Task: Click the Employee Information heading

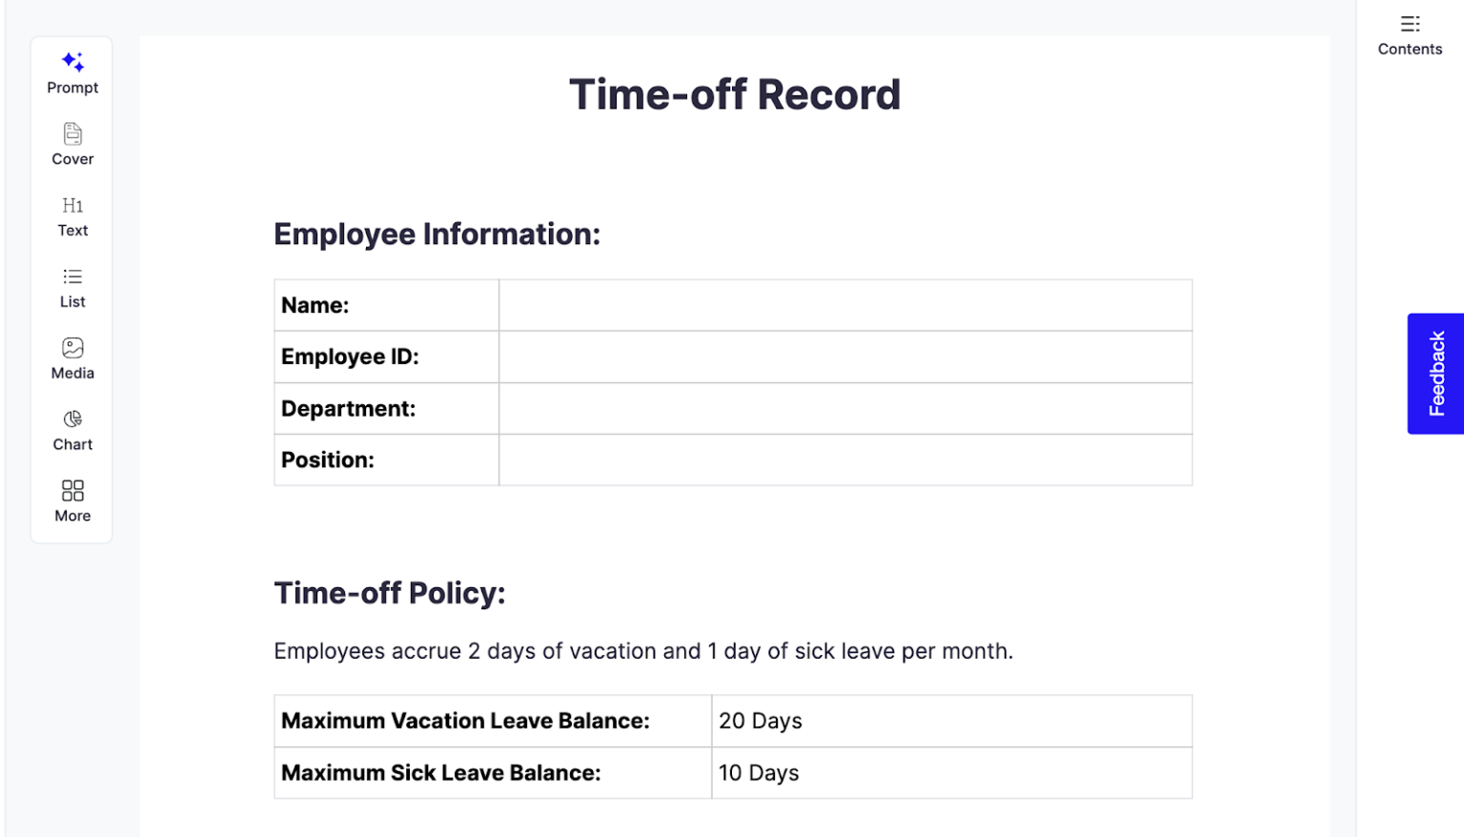Action: (x=437, y=234)
